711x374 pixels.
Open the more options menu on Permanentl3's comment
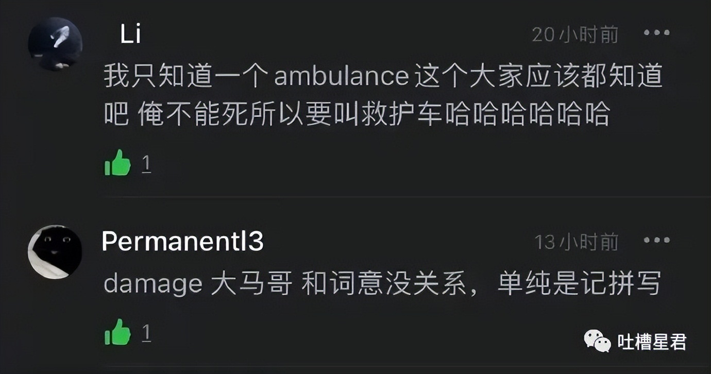point(656,240)
